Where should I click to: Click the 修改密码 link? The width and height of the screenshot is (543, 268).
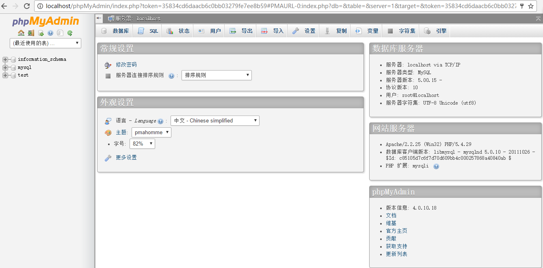126,64
